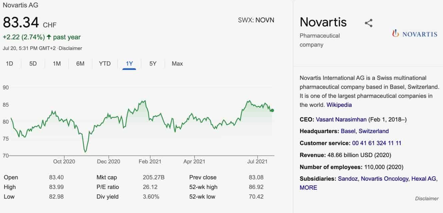The image size is (443, 213).
Task: Click customer service phone number link
Action: pyautogui.click(x=377, y=143)
